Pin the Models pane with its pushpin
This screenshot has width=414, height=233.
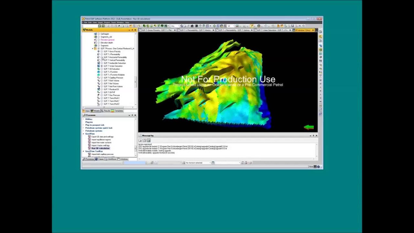132,30
